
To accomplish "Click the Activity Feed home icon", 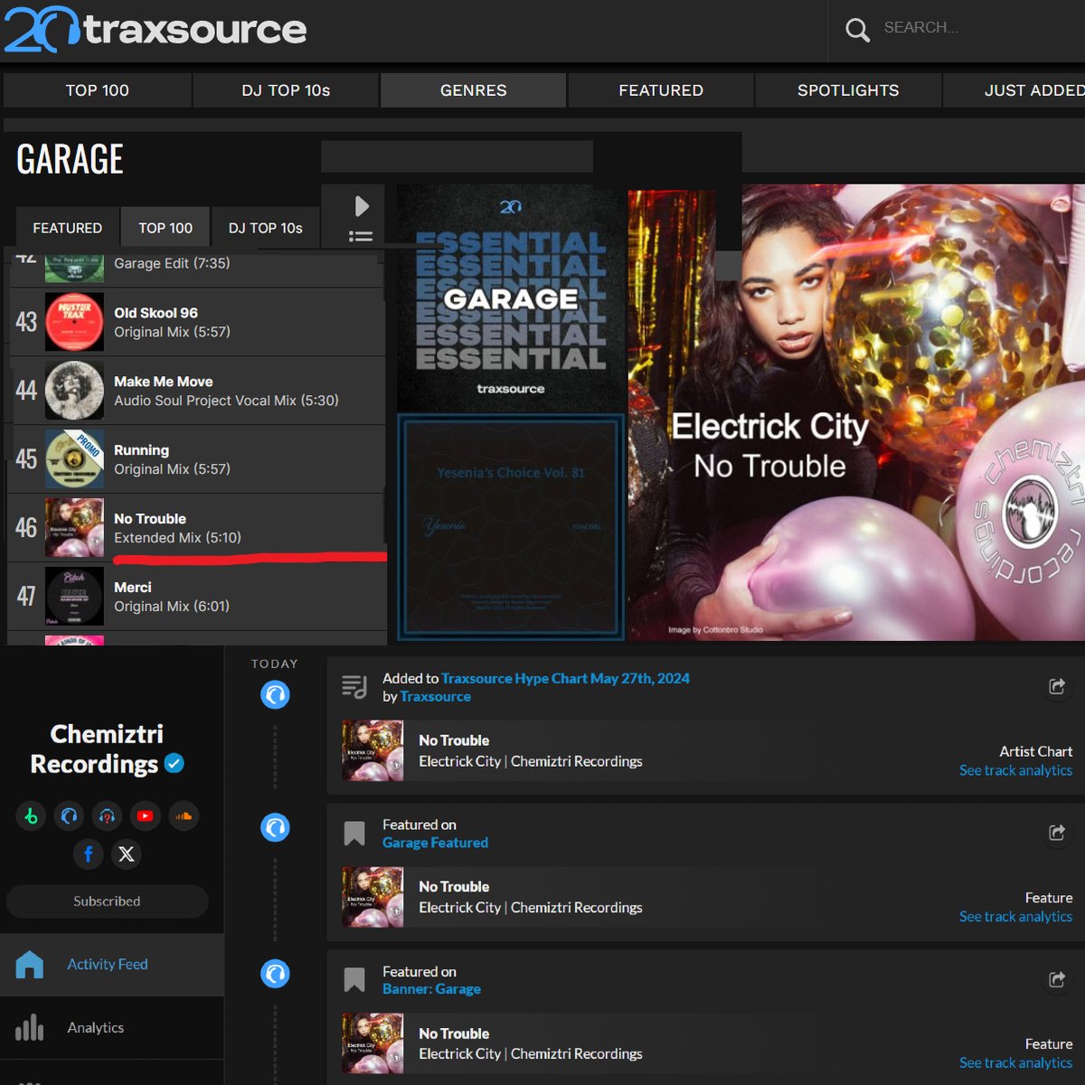I will pyautogui.click(x=30, y=965).
